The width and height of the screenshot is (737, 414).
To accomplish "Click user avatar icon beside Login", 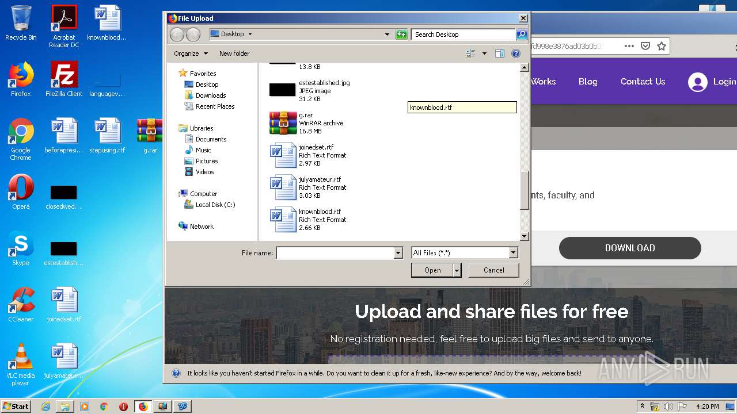I will pyautogui.click(x=697, y=82).
